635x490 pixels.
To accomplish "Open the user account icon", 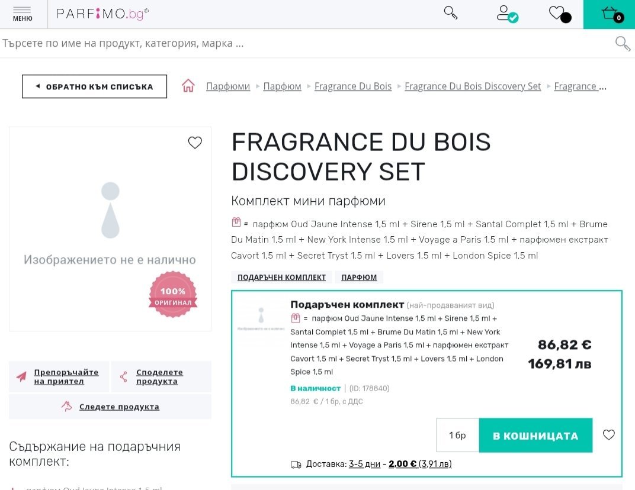I will pos(506,14).
